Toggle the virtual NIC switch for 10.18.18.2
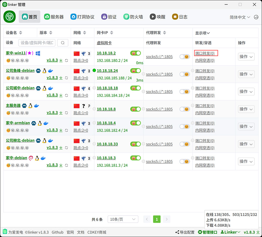 click(x=135, y=53)
